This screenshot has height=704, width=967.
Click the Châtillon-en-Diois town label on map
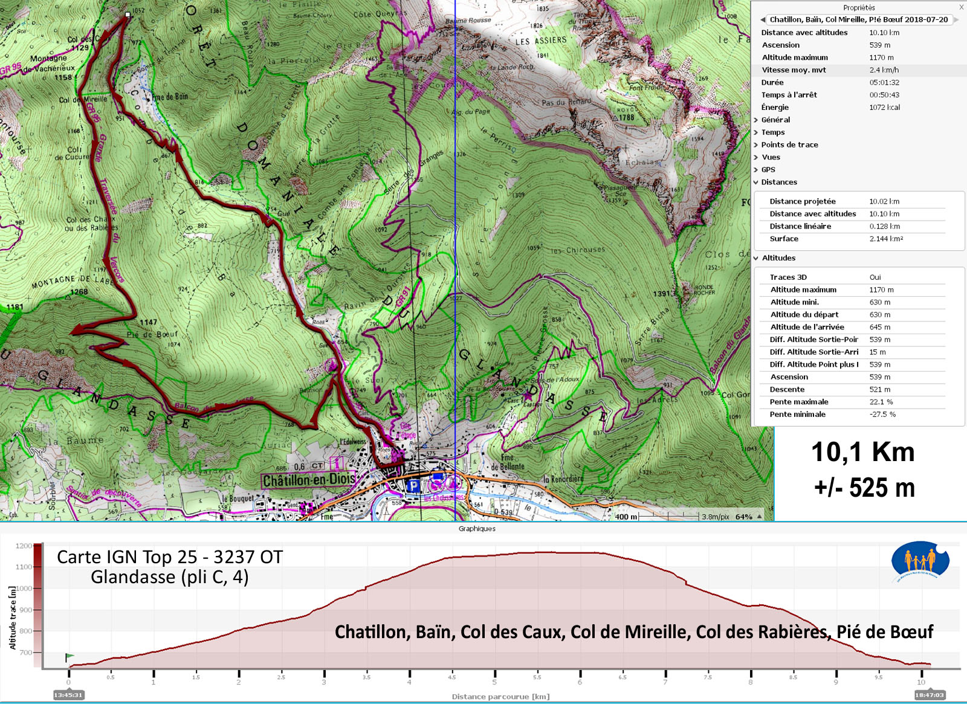[x=308, y=480]
